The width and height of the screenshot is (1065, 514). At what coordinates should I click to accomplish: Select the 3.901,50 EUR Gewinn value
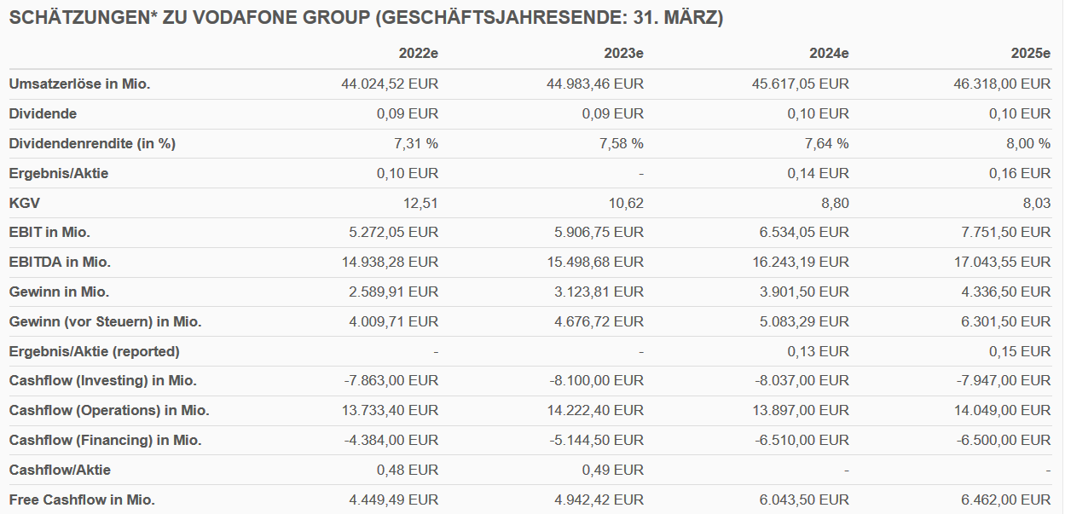801,292
